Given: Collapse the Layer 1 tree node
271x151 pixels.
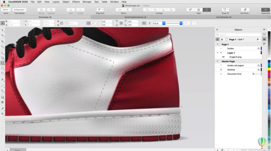Looking at the screenshot, I should pos(218,53).
